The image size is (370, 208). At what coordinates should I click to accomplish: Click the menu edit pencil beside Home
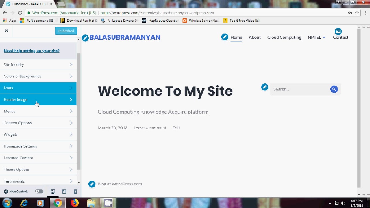coord(225,37)
